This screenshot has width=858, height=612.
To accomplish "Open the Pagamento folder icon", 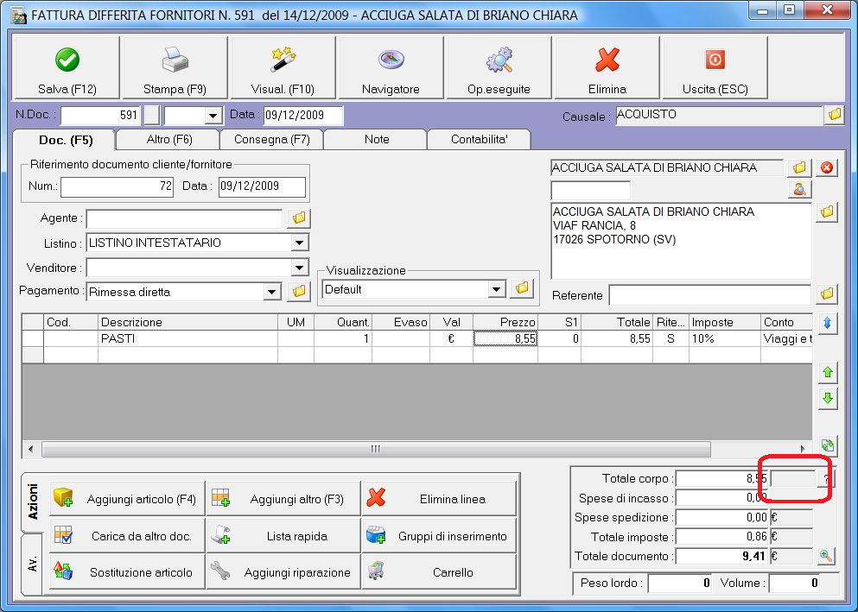I will [299, 291].
